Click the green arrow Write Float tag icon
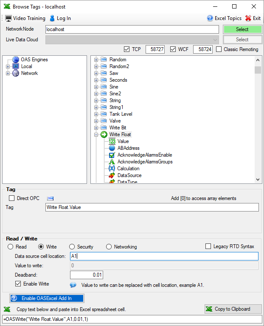This screenshot has width=264, height=326. (x=104, y=134)
